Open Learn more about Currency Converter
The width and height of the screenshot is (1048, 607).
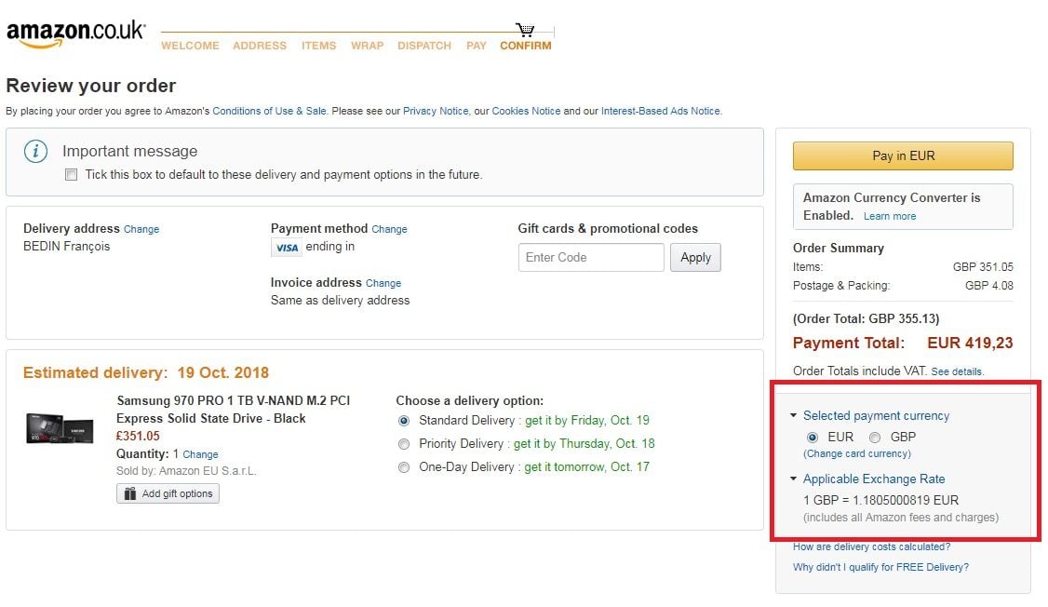point(890,216)
